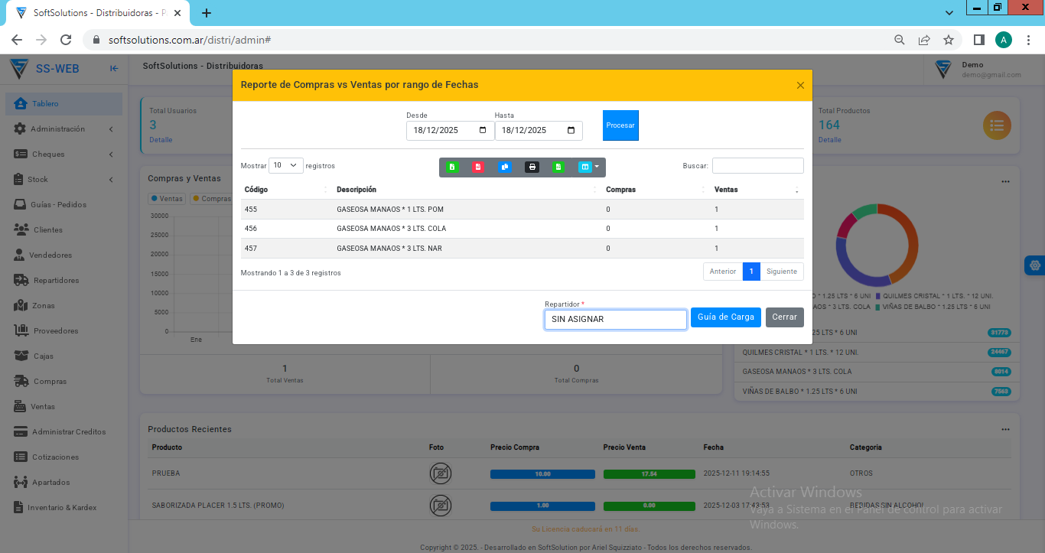Open Clientes in the sidebar
Image resolution: width=1045 pixels, height=553 pixels.
[48, 230]
